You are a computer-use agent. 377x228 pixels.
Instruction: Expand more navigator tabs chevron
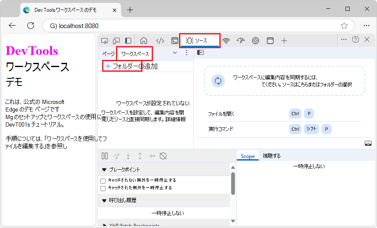pyautogui.click(x=175, y=52)
